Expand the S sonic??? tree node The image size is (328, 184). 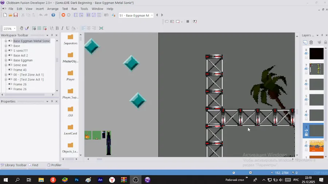pyautogui.click(x=6, y=51)
